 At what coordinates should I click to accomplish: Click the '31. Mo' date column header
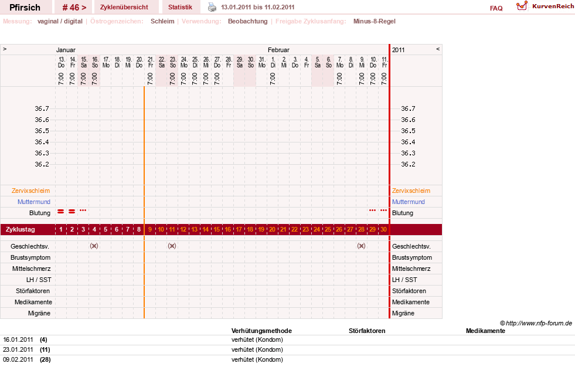(x=262, y=62)
